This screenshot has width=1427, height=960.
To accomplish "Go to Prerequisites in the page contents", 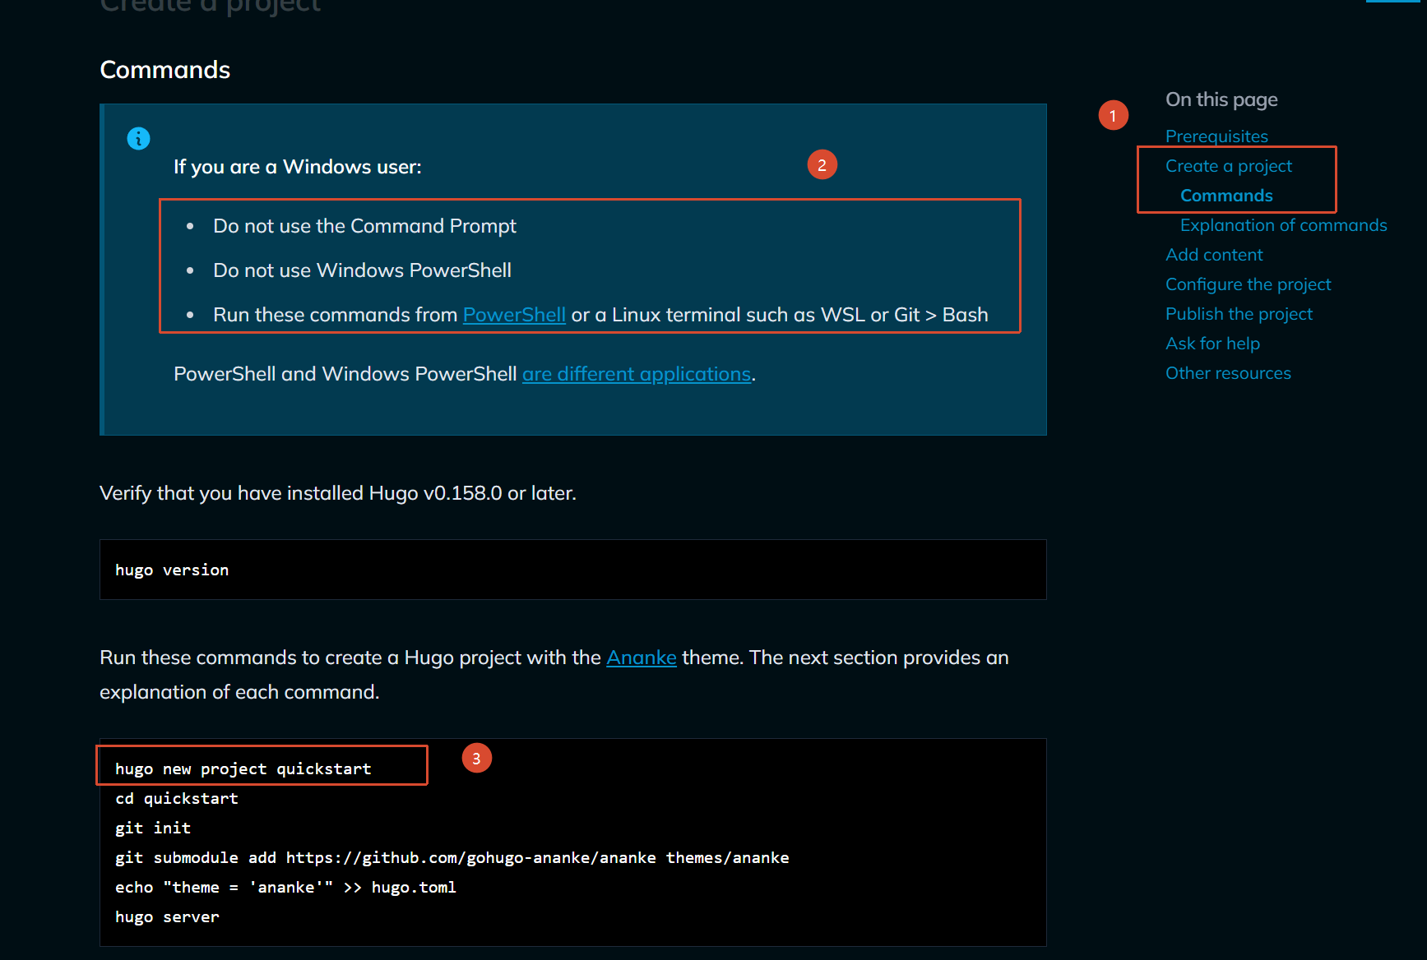I will (1216, 136).
